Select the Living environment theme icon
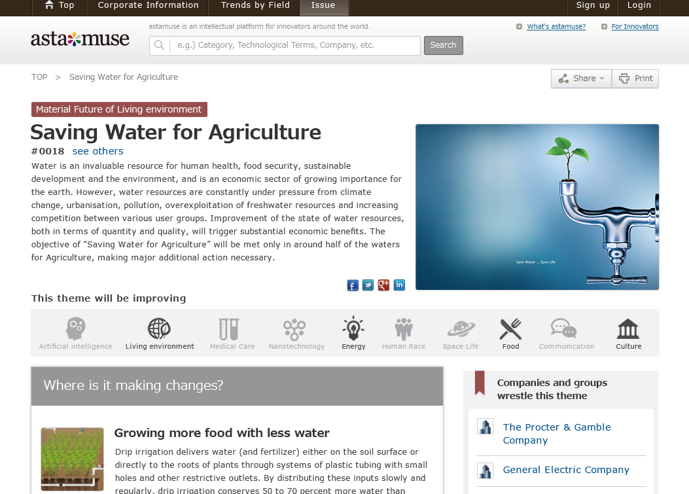 159,328
